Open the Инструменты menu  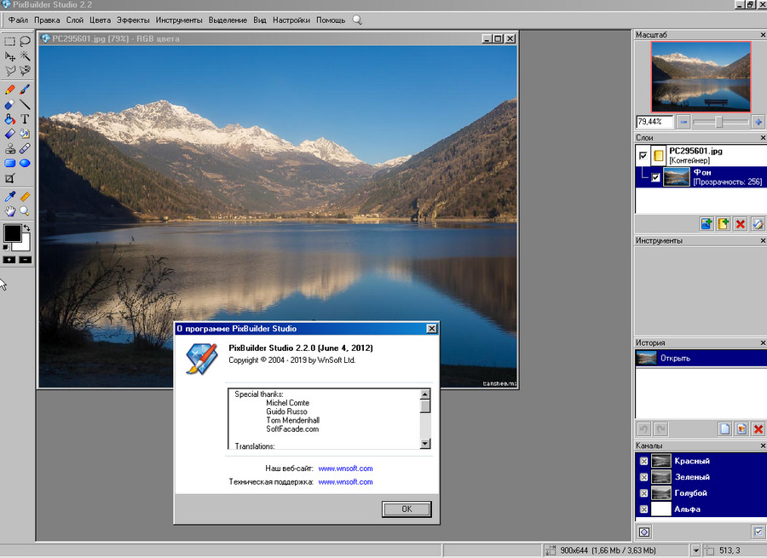[179, 20]
